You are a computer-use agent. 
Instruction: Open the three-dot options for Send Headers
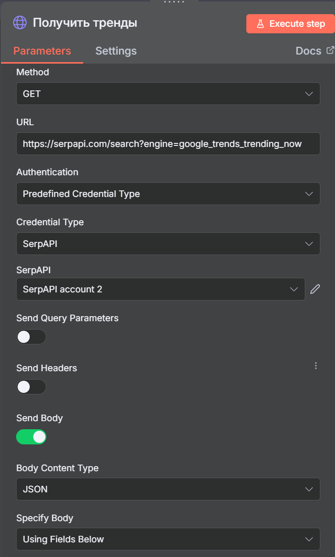click(315, 366)
